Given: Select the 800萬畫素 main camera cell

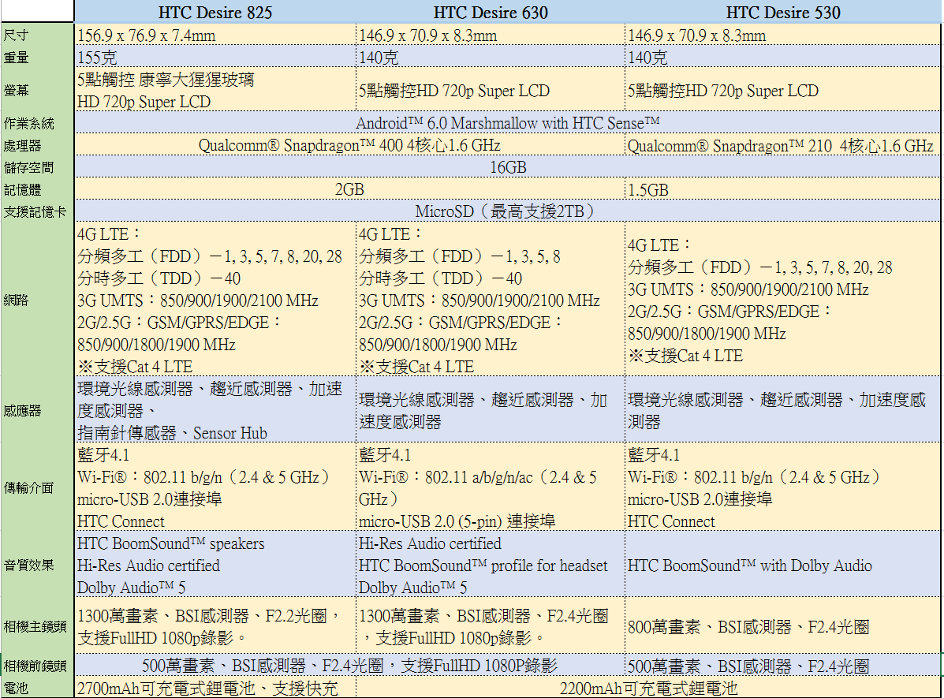Looking at the screenshot, I should tap(783, 626).
